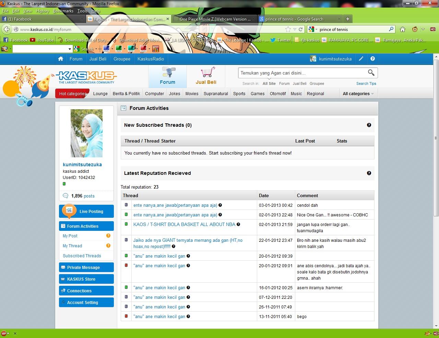
Task: Click the question icon after KAOS T-SHIRT thread
Action: coord(238,224)
